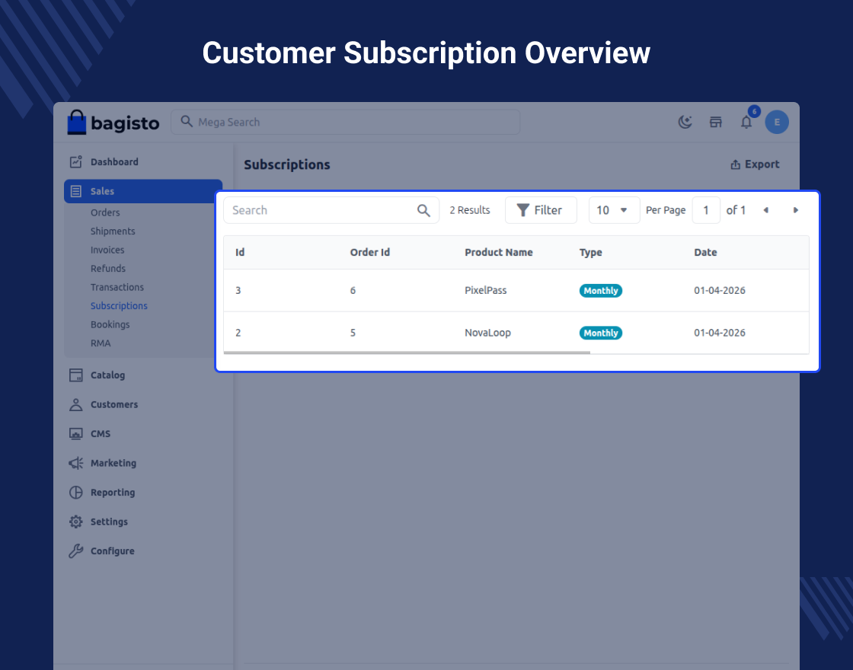Click the user avatar E

[777, 122]
